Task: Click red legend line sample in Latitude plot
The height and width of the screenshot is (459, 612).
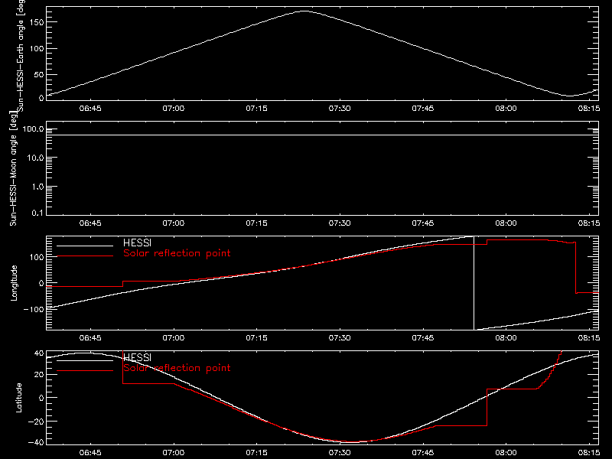Action: click(x=85, y=371)
